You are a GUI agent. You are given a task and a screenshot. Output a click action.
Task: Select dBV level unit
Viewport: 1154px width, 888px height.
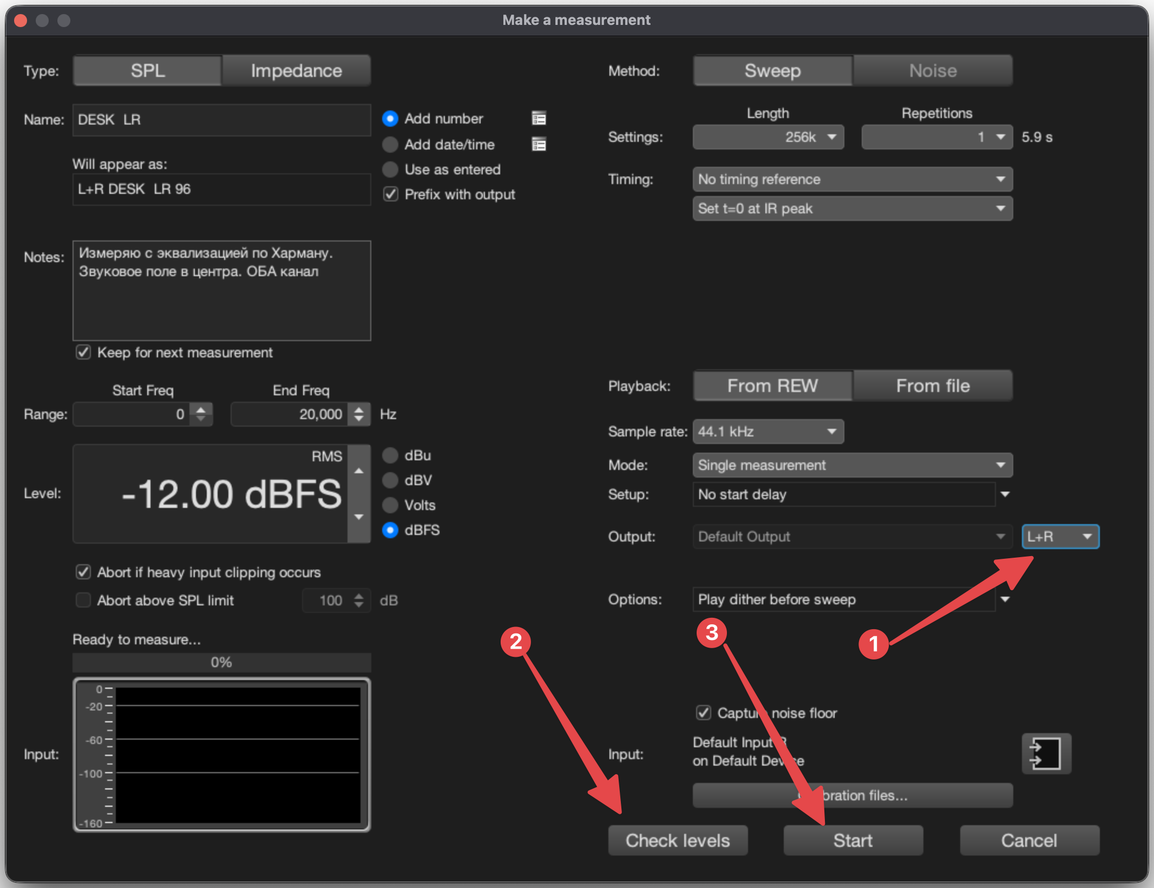[x=390, y=480]
